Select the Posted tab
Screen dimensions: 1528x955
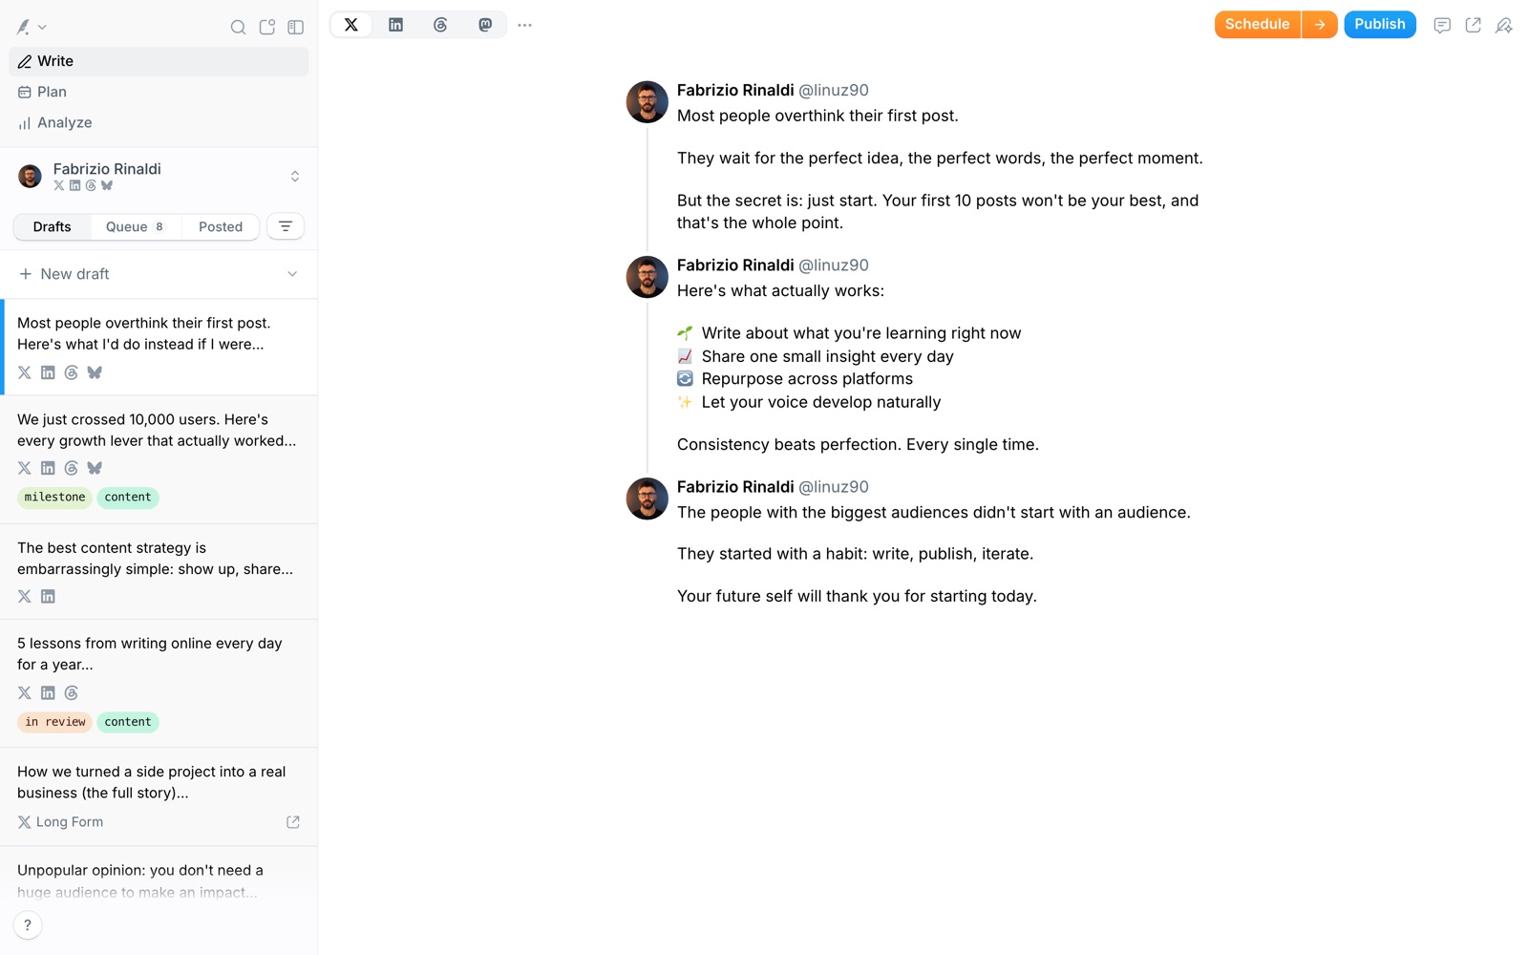click(x=221, y=226)
